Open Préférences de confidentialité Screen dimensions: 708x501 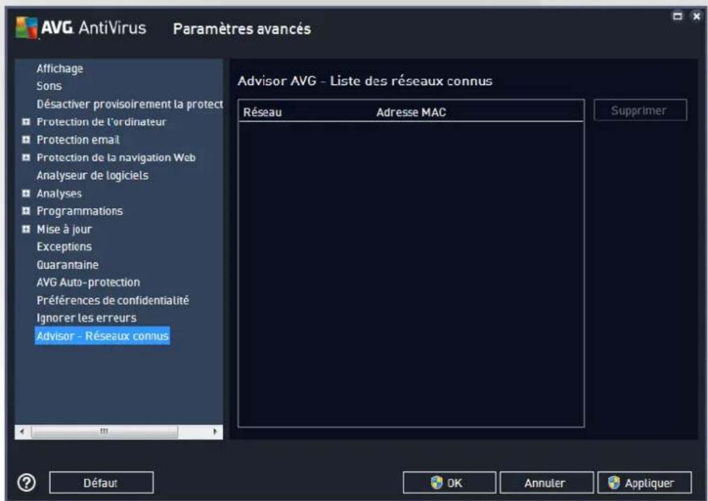click(x=113, y=300)
